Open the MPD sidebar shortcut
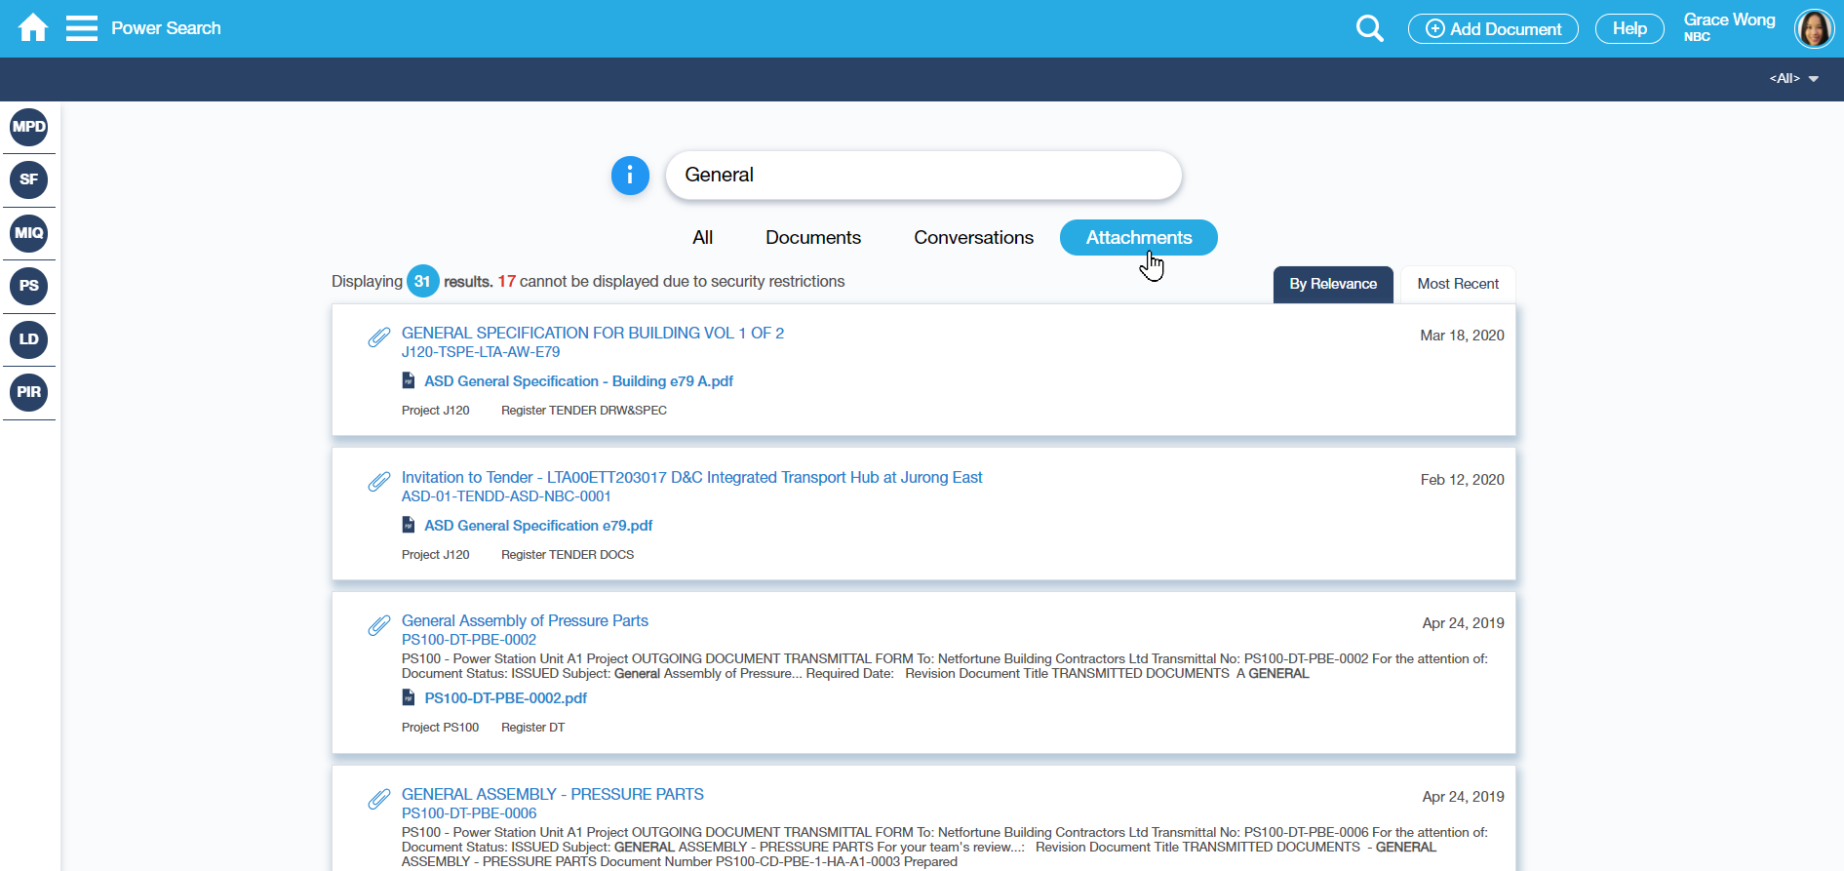This screenshot has width=1844, height=871. [x=29, y=127]
